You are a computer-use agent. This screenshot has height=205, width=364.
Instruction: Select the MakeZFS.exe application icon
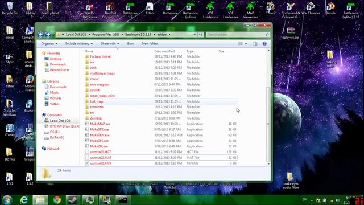(x=87, y=141)
